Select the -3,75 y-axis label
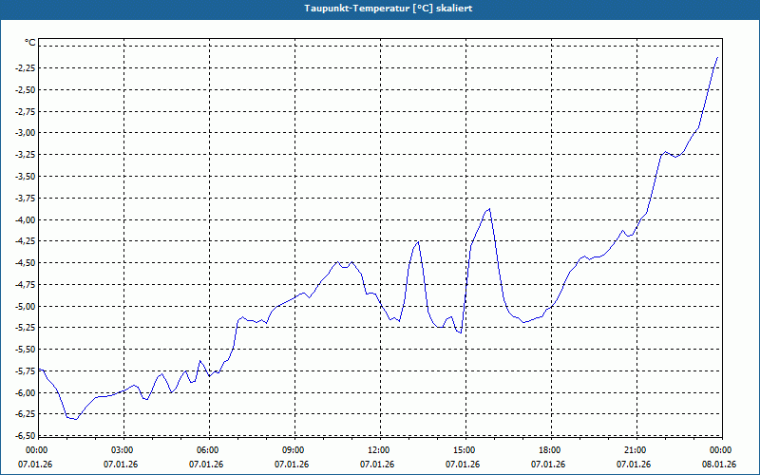The height and width of the screenshot is (475, 760). (24, 198)
